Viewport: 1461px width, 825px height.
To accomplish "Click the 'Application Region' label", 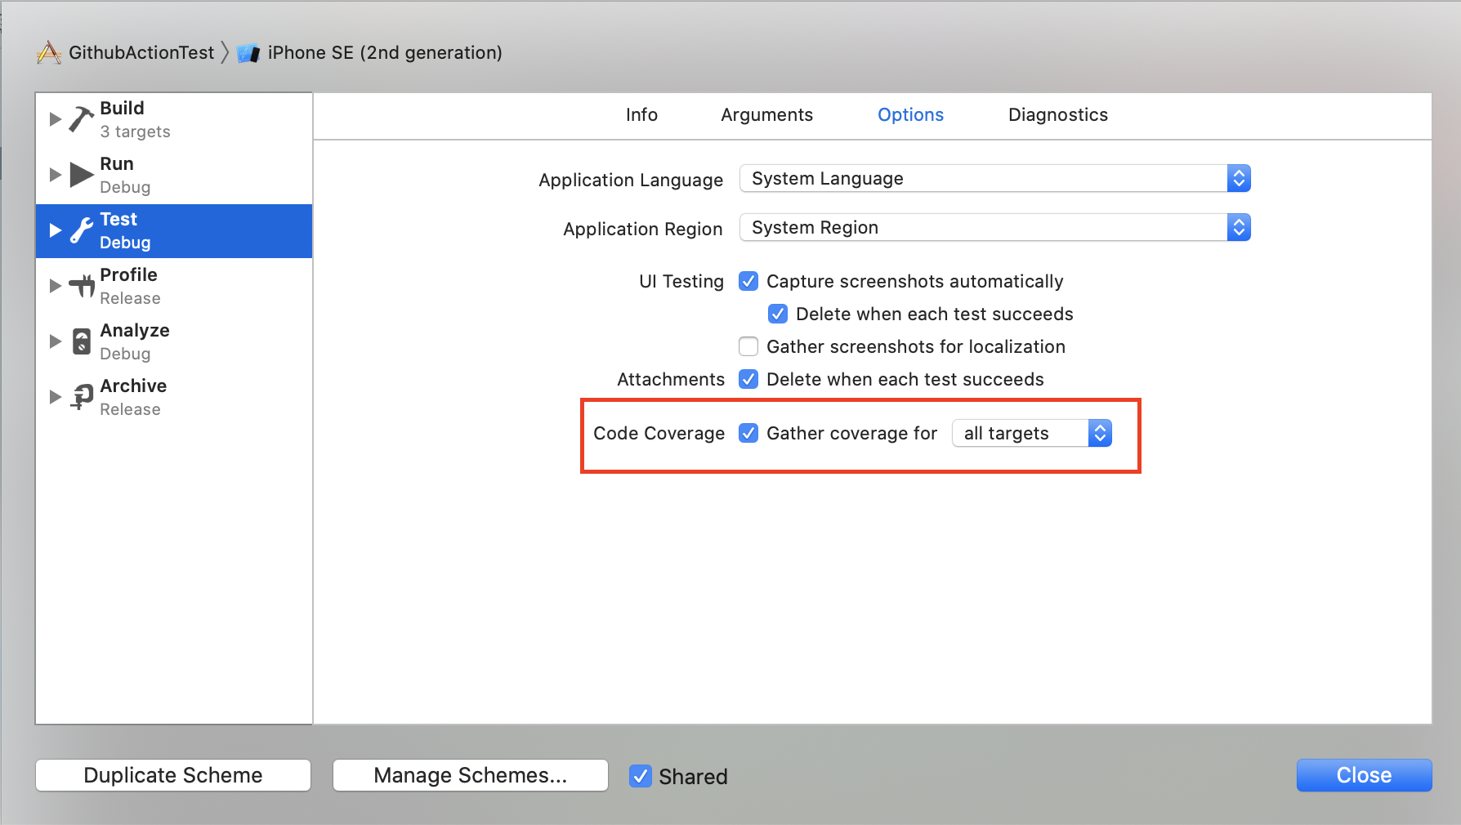I will (643, 230).
